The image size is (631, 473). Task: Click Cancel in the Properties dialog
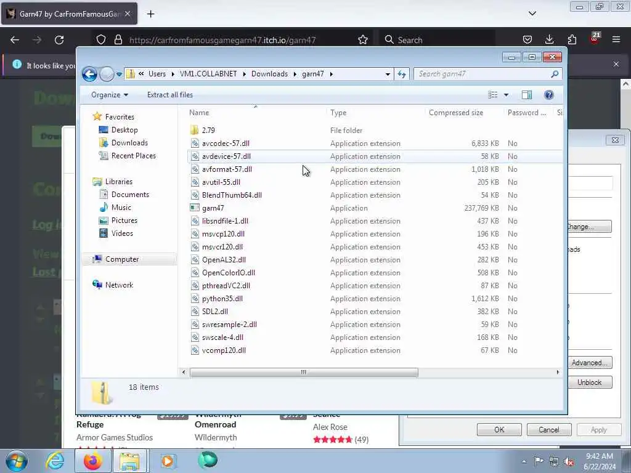tap(548, 430)
